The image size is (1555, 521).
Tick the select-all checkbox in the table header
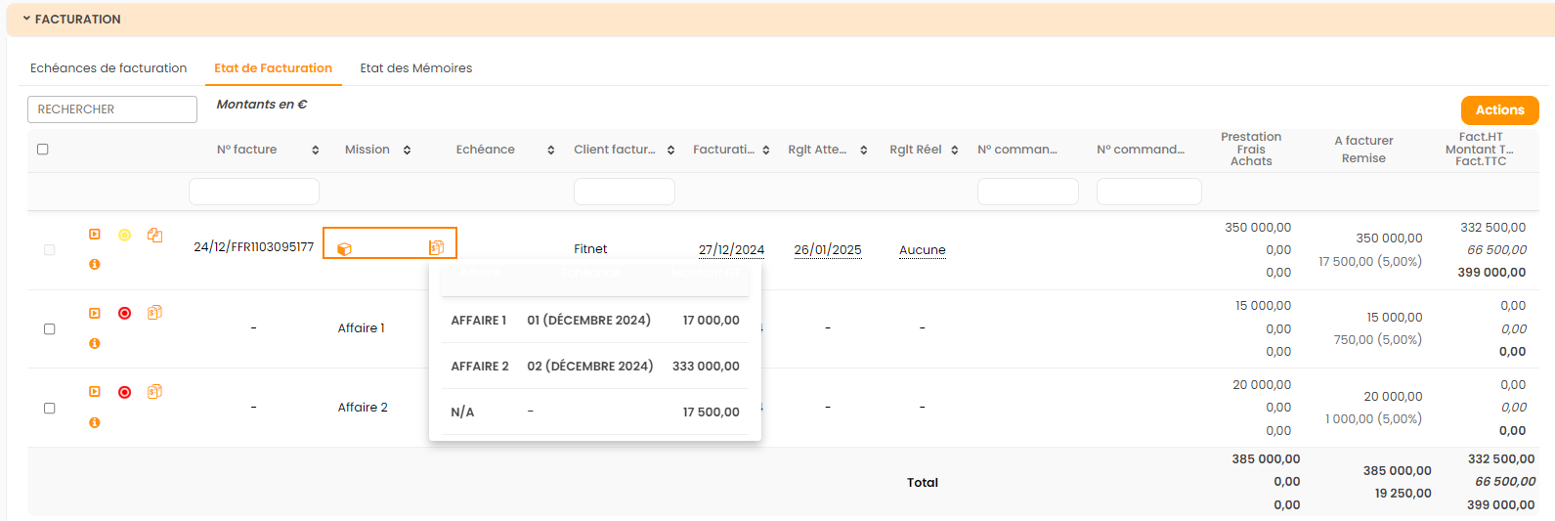click(42, 150)
